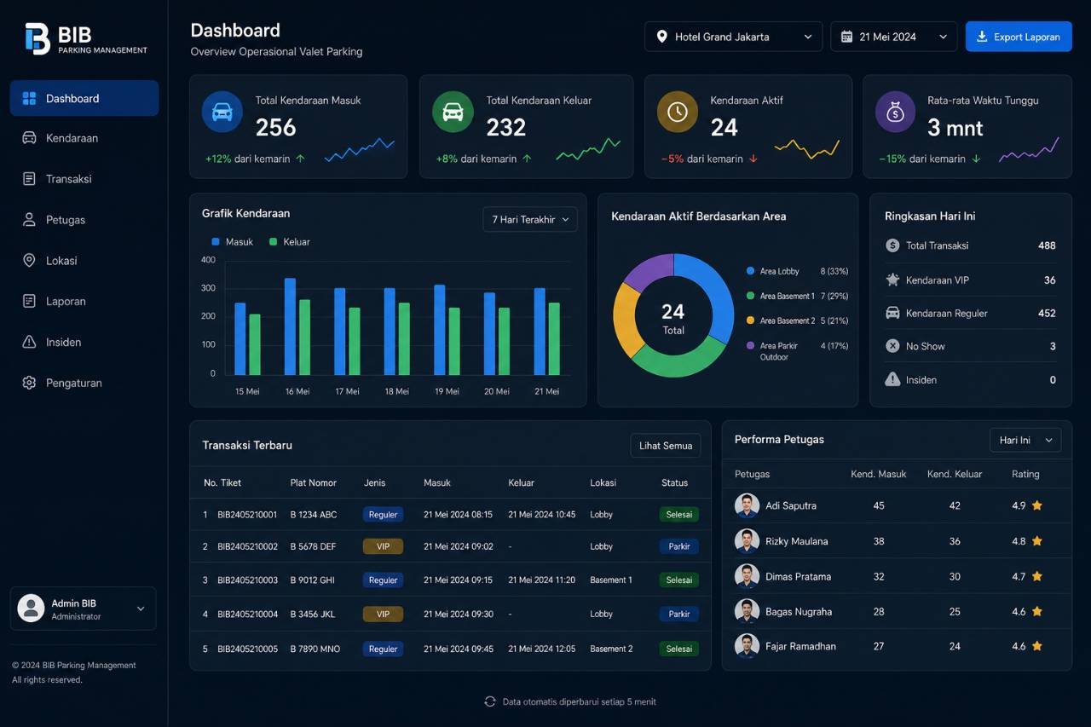Click the Kendaraan VIP star badge icon

click(x=892, y=280)
